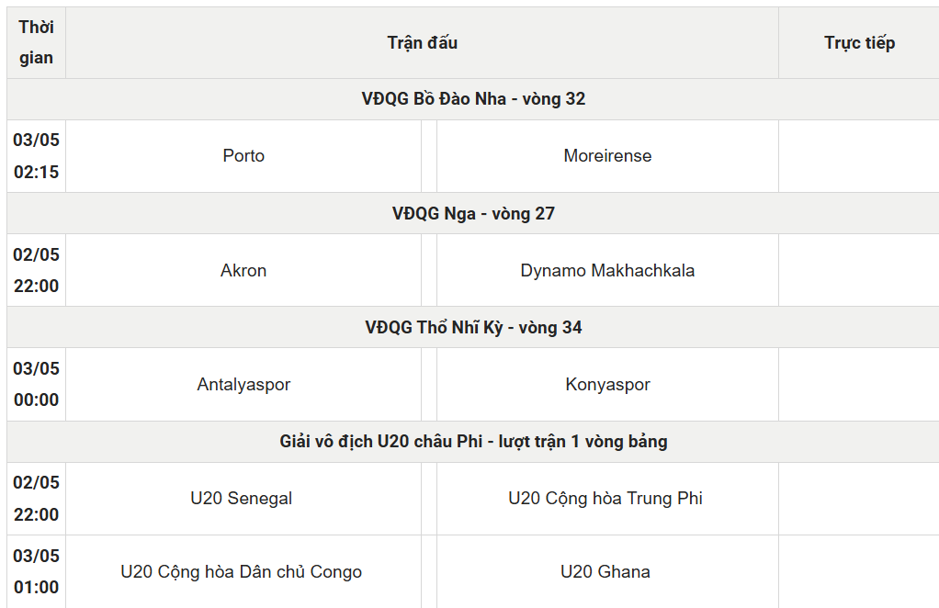Screen dimensions: 939x608
Task: Select the VĐQG Thổ Nhĩ Kỳ vòng 34 heading
Action: click(473, 327)
